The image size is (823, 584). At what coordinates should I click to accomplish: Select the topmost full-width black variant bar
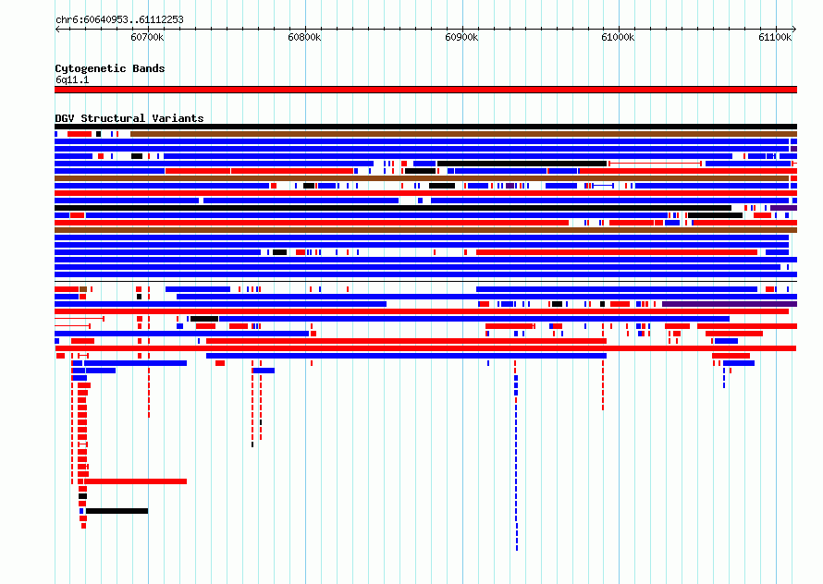pos(425,127)
